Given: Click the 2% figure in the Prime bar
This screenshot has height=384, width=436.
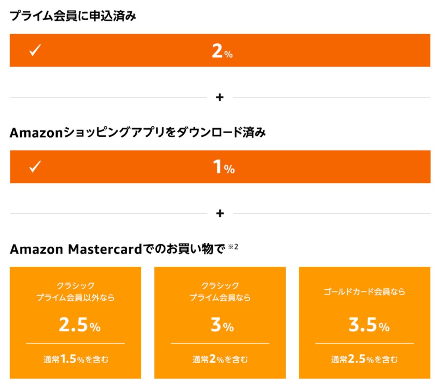Looking at the screenshot, I should coord(222,51).
